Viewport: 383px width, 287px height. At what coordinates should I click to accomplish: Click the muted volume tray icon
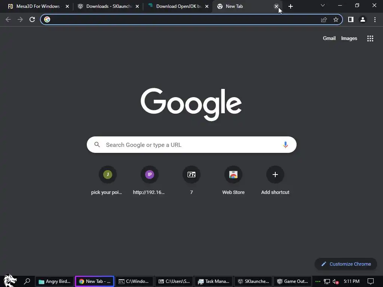335,282
